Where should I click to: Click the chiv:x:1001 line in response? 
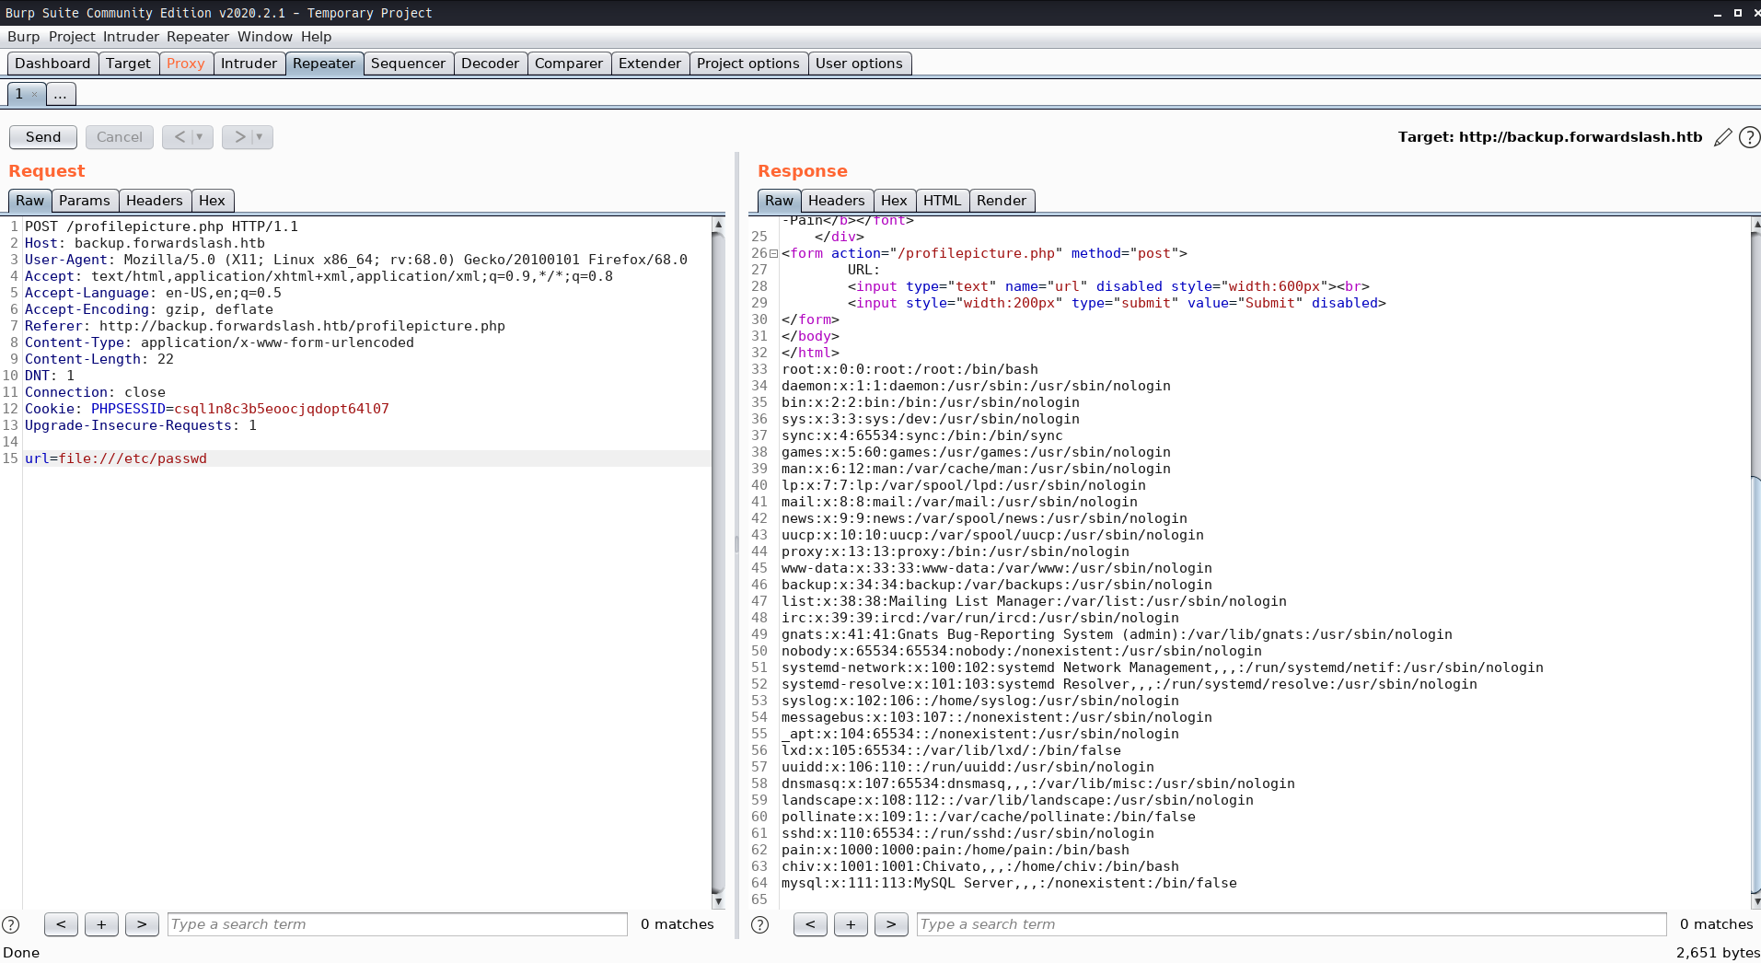coord(980,866)
